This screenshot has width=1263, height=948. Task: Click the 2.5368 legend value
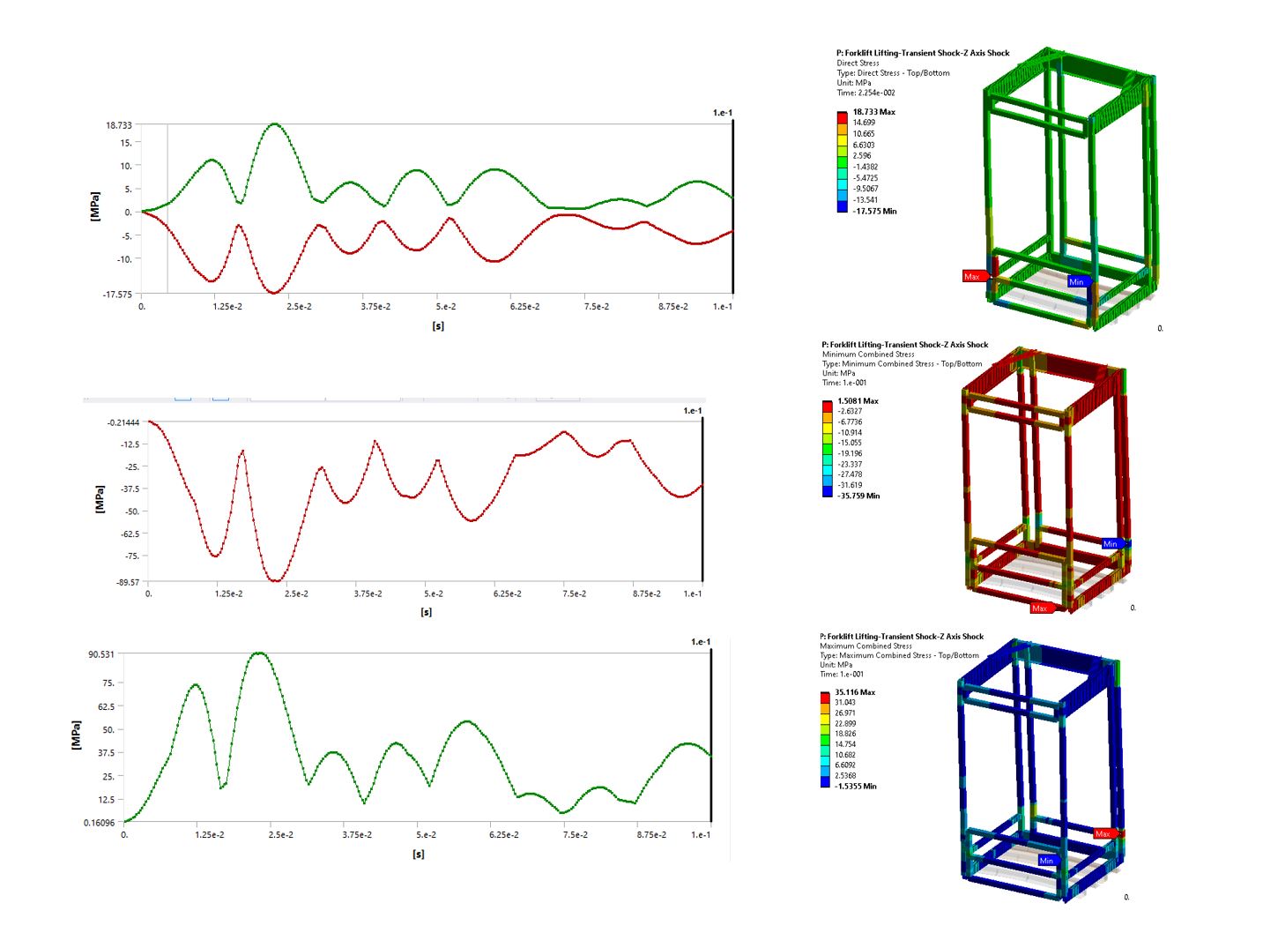[x=845, y=776]
